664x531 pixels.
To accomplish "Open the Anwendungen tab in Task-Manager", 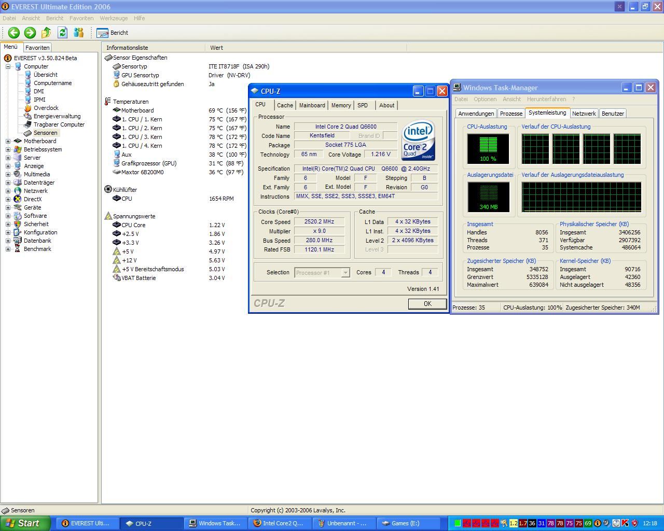I will pos(476,114).
